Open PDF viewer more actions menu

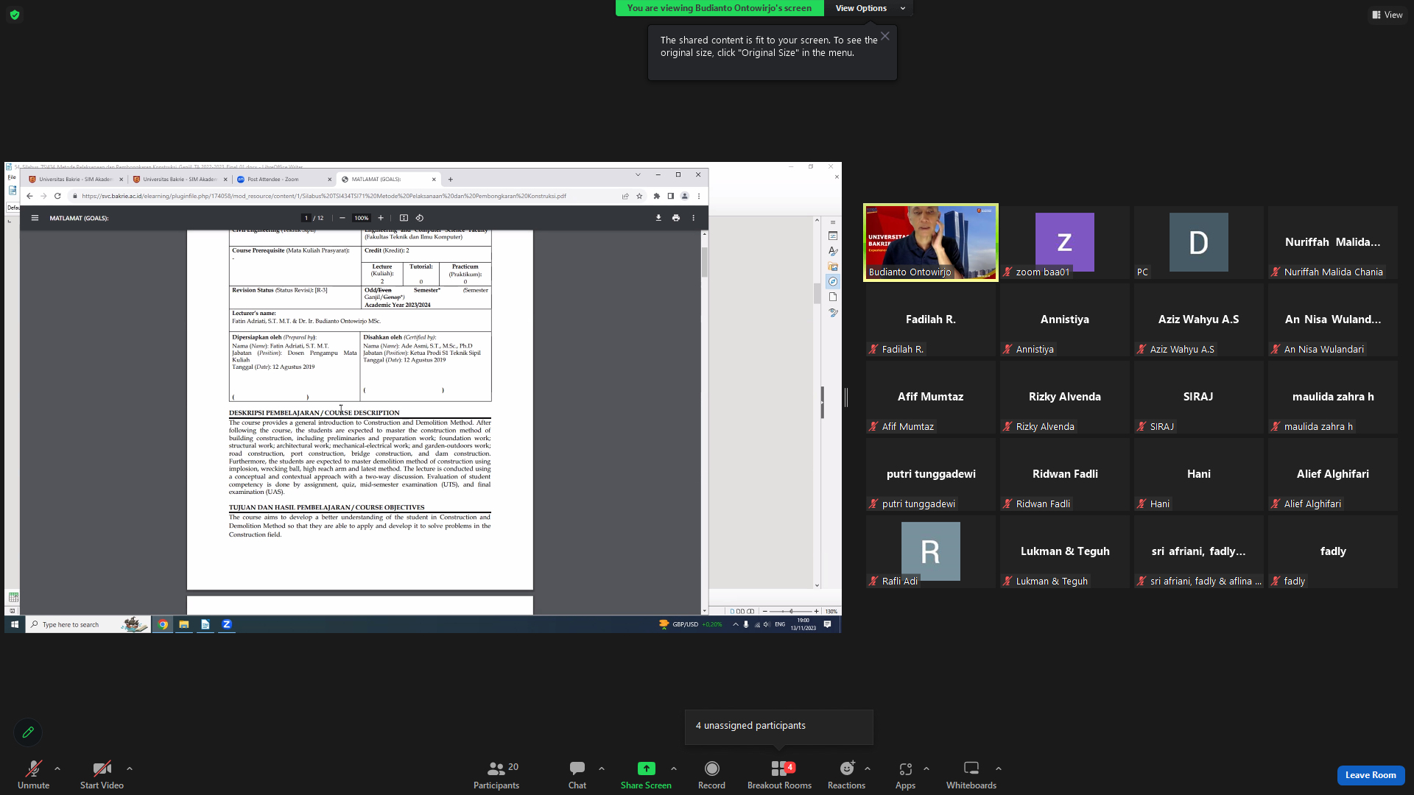[x=693, y=218]
